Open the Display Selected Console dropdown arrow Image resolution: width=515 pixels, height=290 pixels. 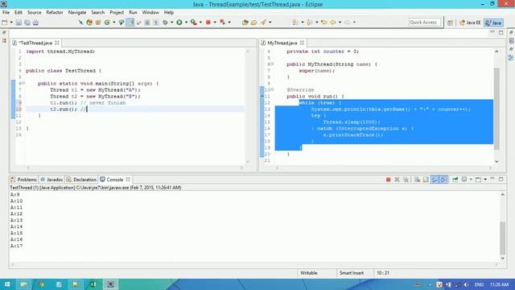coord(471,180)
